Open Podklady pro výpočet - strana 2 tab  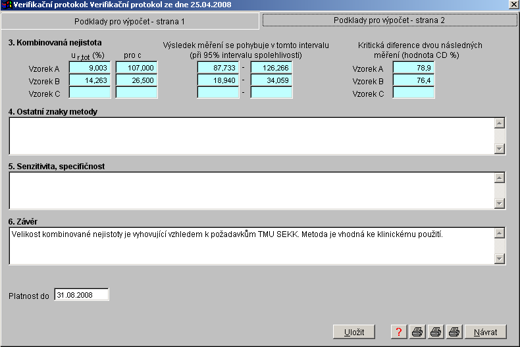point(388,20)
